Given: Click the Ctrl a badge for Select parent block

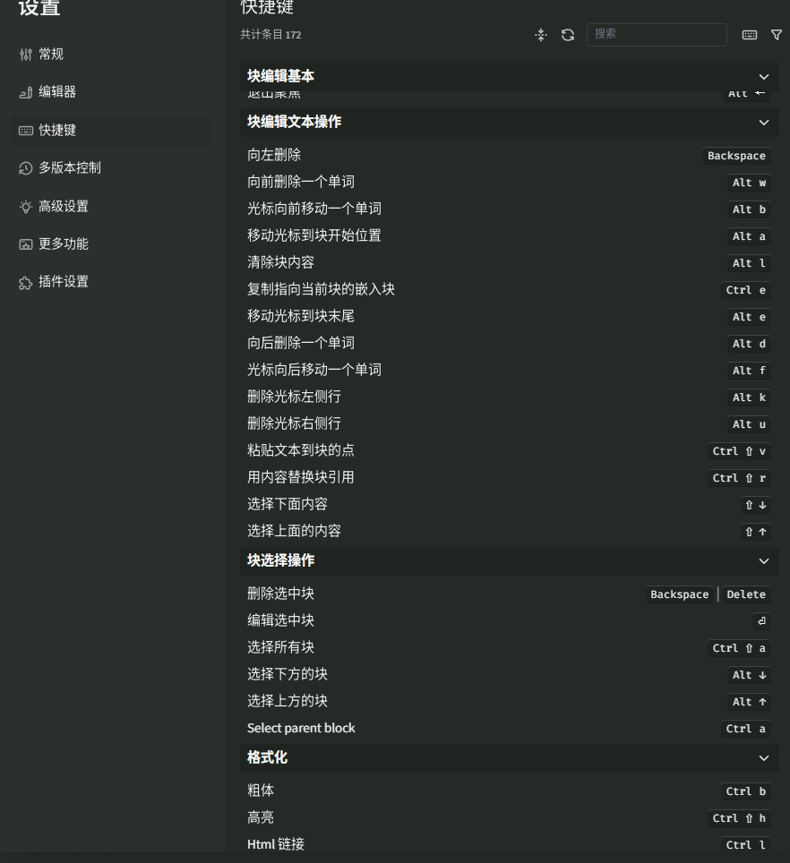Looking at the screenshot, I should click(745, 729).
